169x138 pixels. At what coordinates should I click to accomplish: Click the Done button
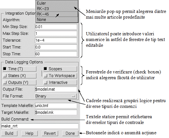(x=70, y=133)
